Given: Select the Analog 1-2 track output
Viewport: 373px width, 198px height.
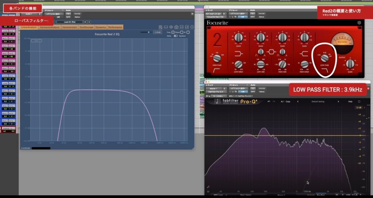Looking at the screenshot, I should 8,128.
